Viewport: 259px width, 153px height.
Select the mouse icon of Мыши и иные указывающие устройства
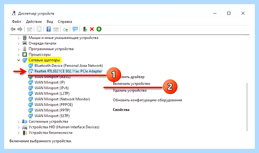pyautogui.click(x=25, y=38)
